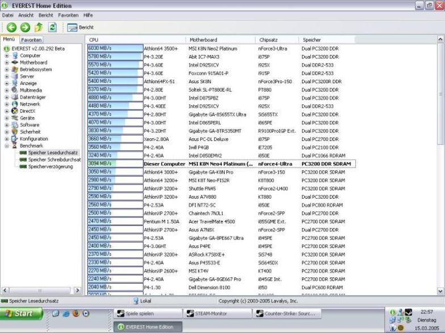Switch to Counter-Strike: Source taskbar window
The image size is (445, 333).
(287, 314)
